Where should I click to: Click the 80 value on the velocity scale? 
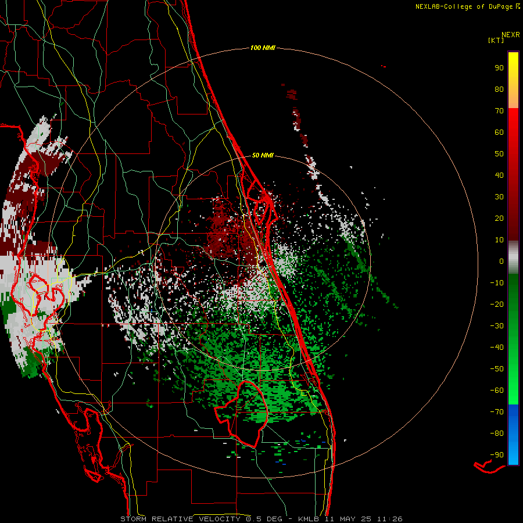(499, 89)
